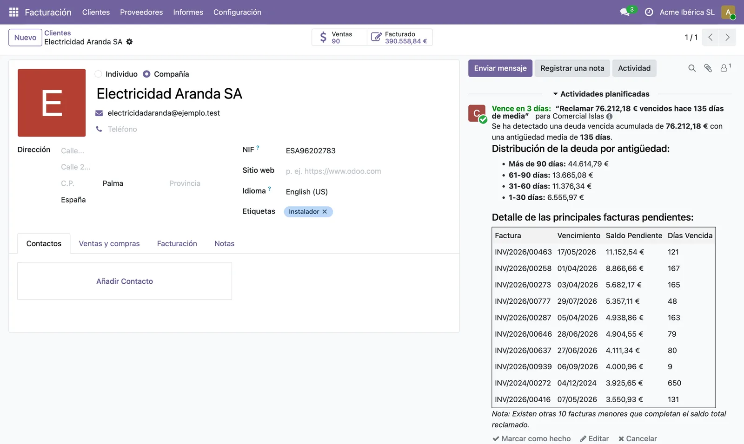The image size is (744, 444).
Task: Click the 29/07/2026 vencimiento cell
Action: [577, 301]
